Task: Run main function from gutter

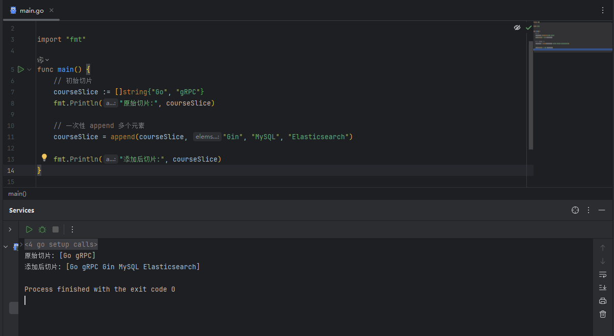Action: [21, 69]
